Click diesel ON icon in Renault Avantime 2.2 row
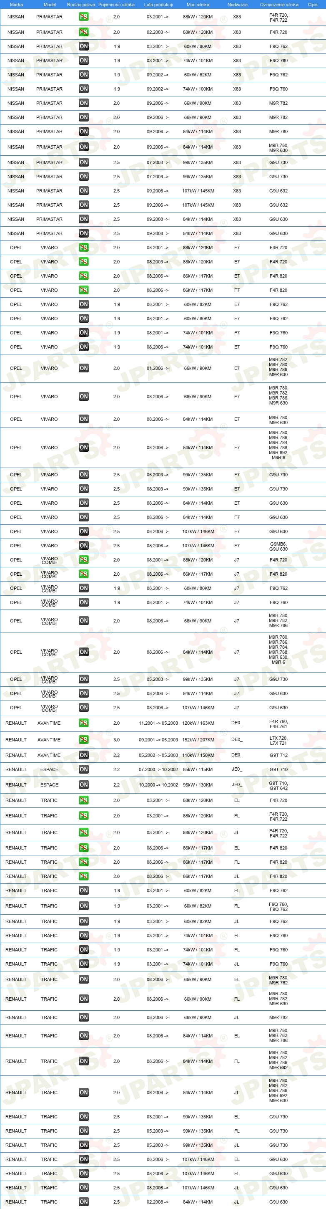Image resolution: width=326 pixels, height=1209 pixels. pos(84,755)
